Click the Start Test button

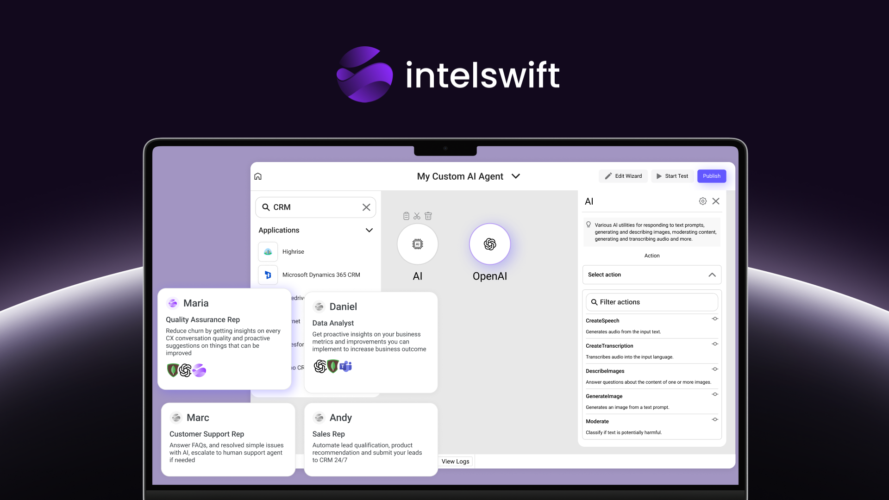pyautogui.click(x=672, y=176)
